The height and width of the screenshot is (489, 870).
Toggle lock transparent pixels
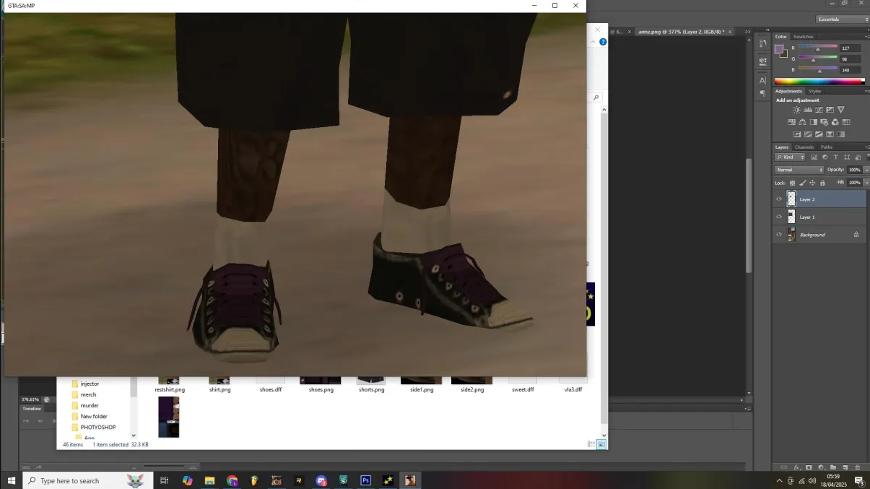(792, 183)
